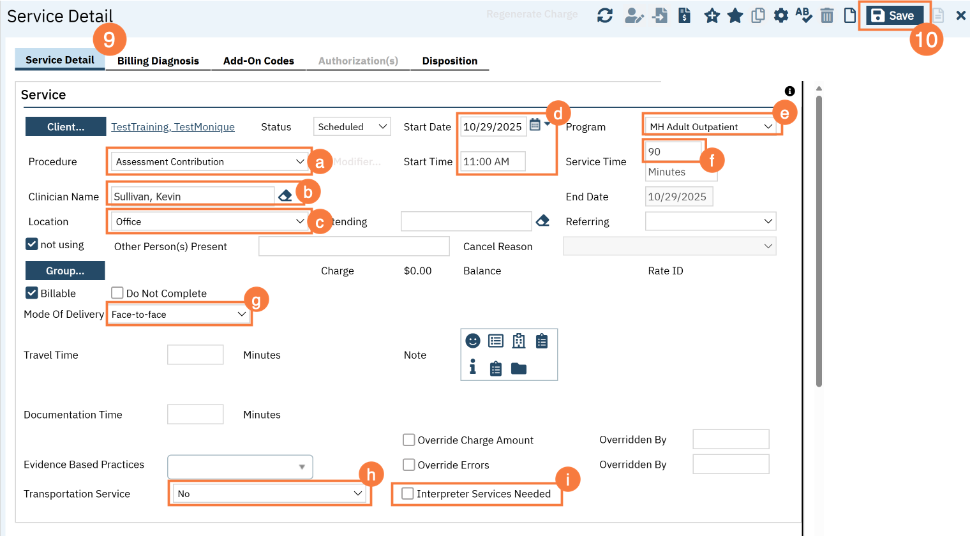Image resolution: width=970 pixels, height=536 pixels.
Task: Open the Procedure dropdown
Action: 209,162
